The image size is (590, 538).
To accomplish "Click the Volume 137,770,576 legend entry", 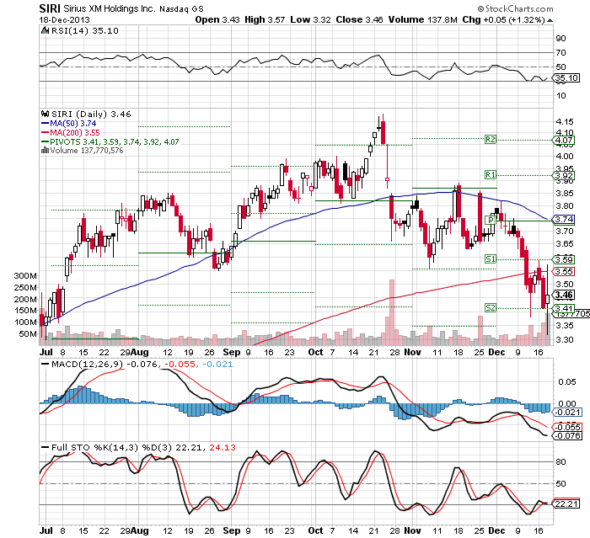I will point(87,151).
